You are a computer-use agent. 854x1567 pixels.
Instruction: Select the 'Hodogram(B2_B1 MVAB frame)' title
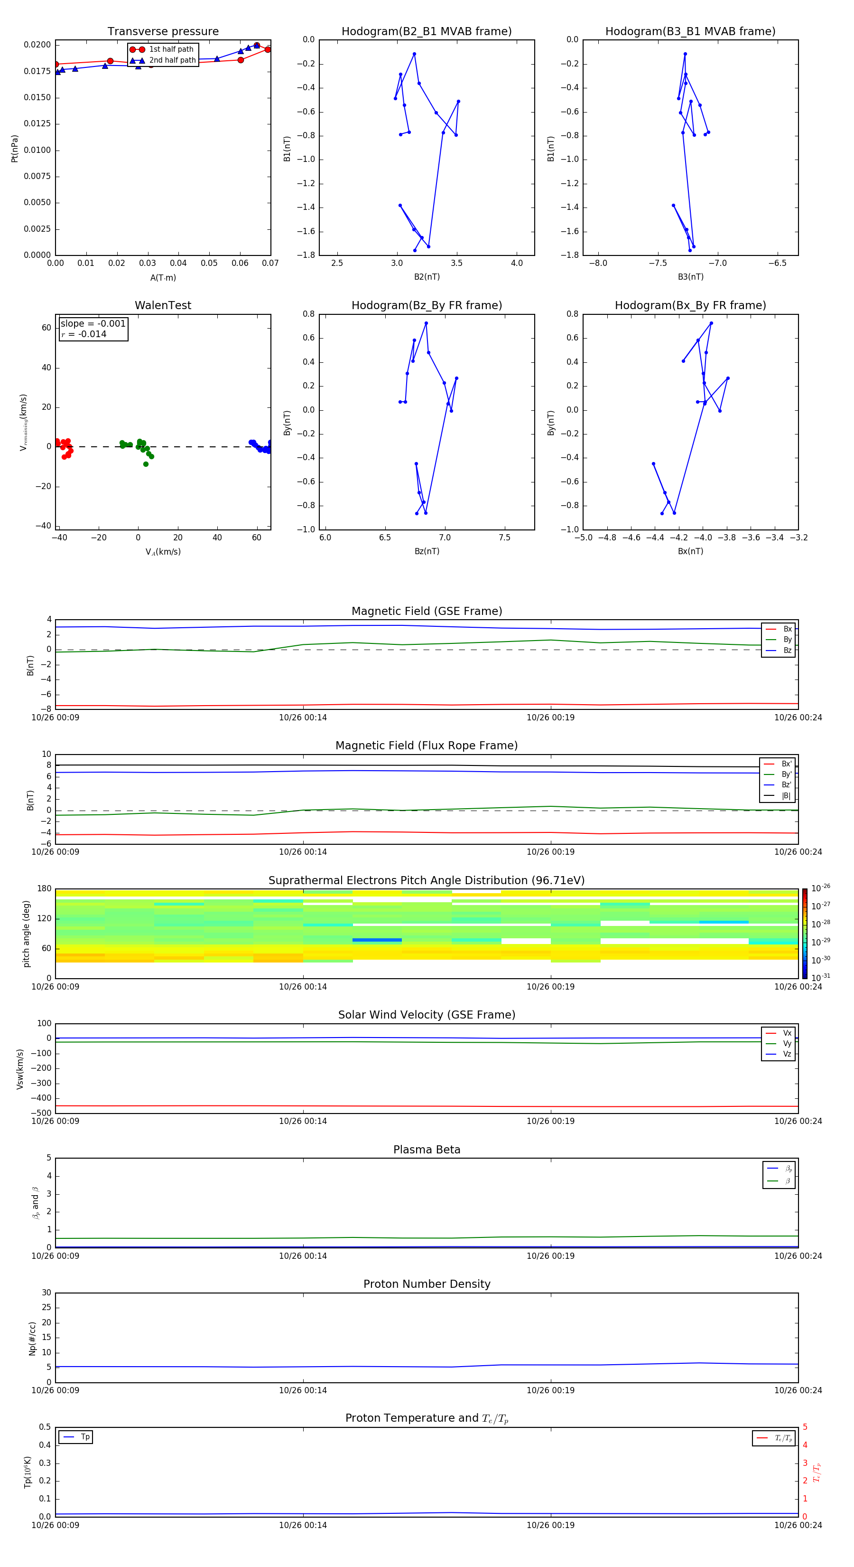tap(427, 31)
